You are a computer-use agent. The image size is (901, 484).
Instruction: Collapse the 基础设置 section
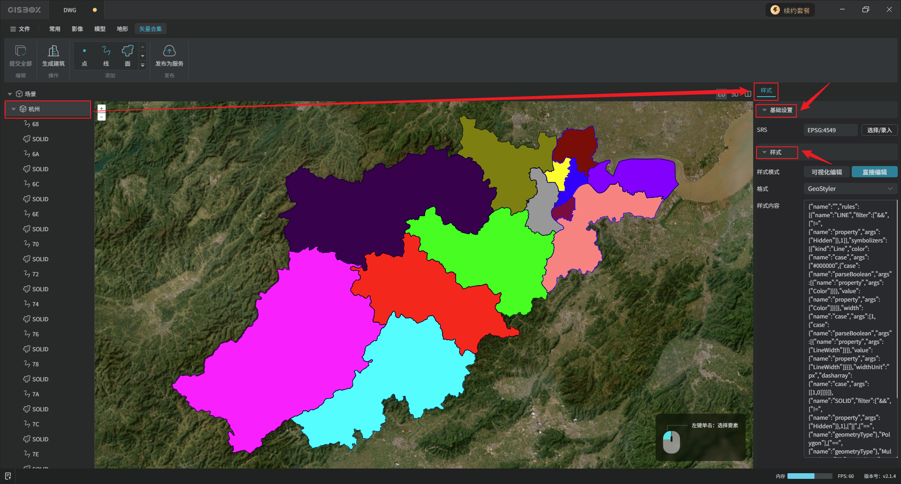click(x=764, y=110)
